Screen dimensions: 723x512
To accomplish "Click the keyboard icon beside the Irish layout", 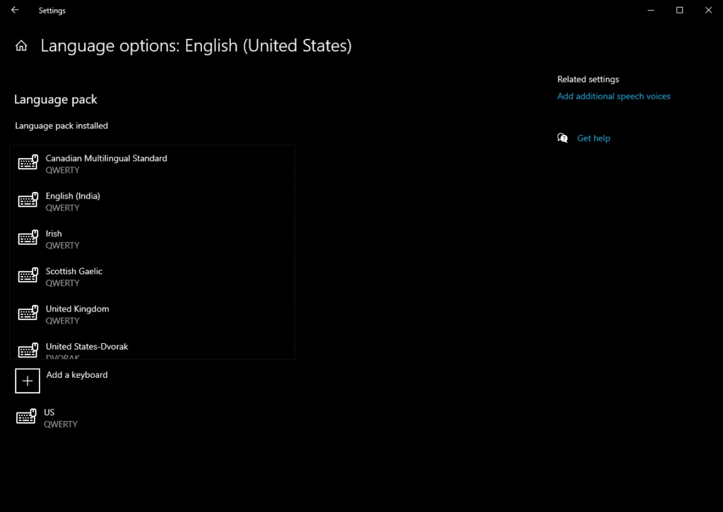I will coord(28,238).
